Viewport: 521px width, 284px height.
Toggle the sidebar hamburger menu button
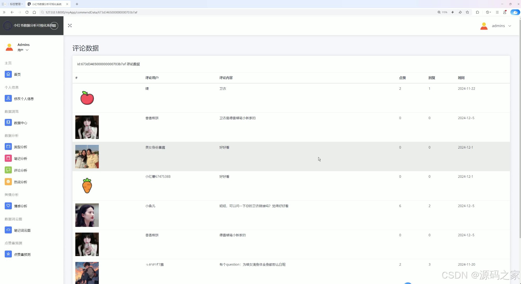tap(54, 26)
